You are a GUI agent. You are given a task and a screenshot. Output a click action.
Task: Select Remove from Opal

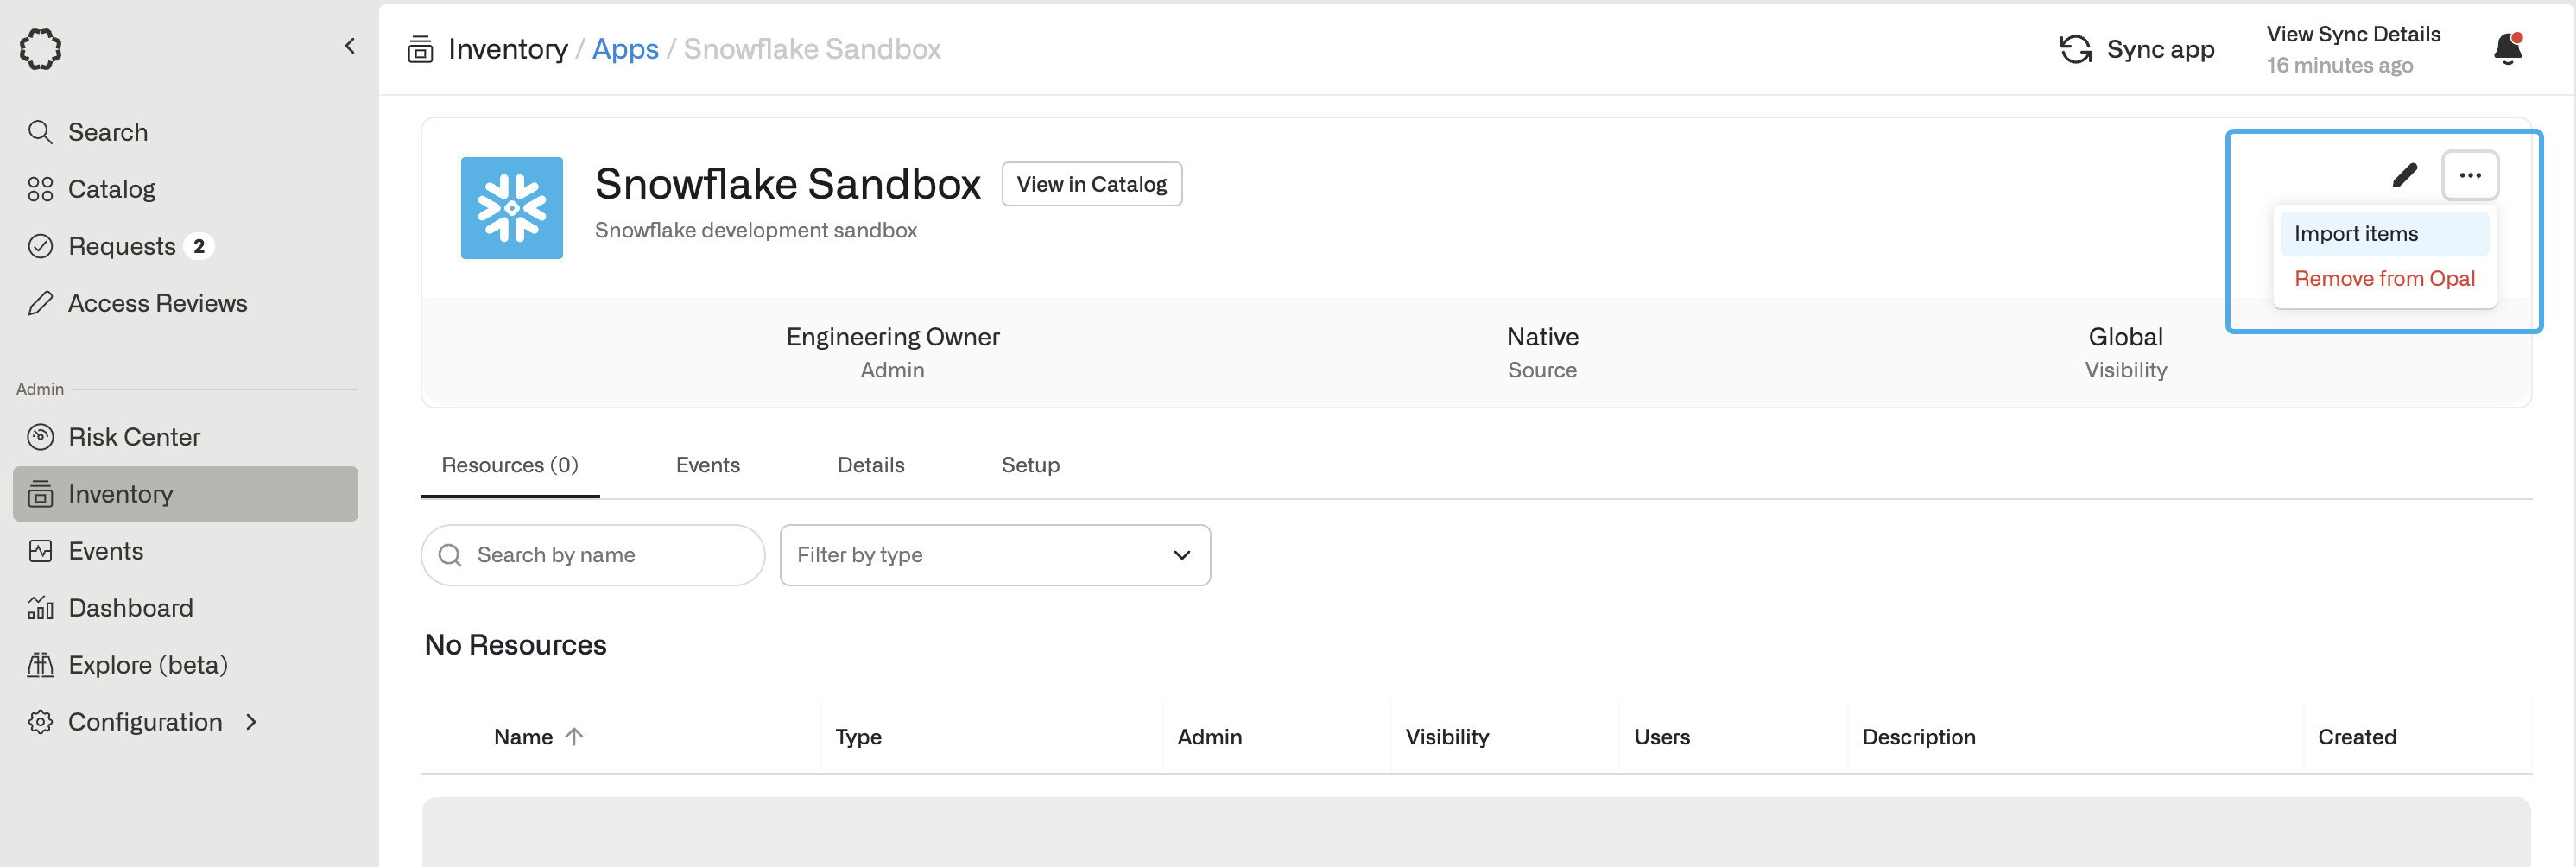2384,278
